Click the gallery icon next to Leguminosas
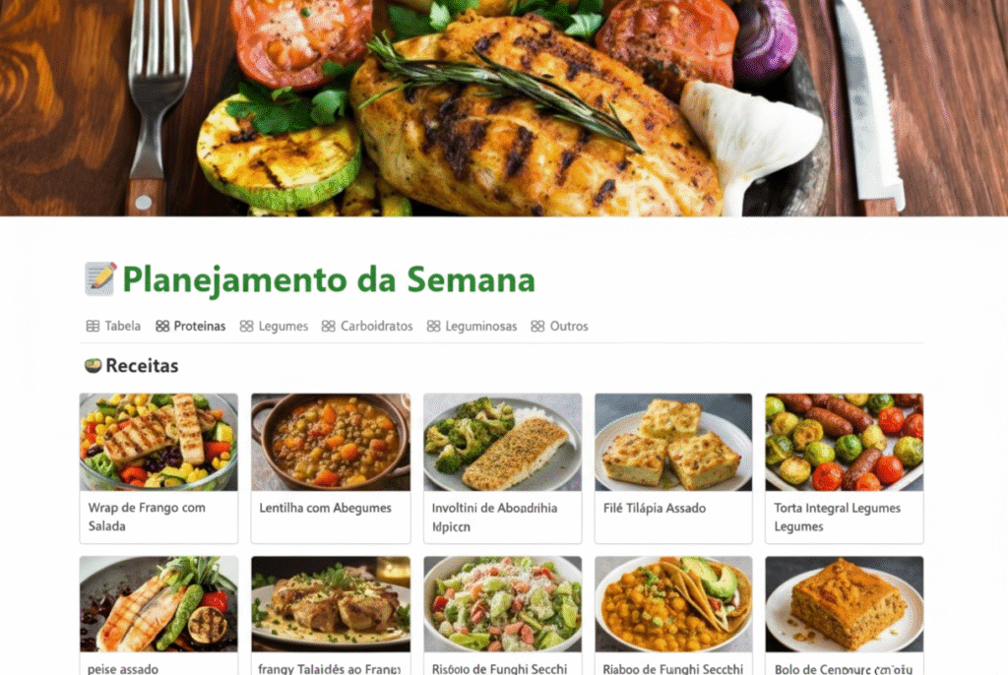Screen dimensions: 1008x675 [x=433, y=326]
